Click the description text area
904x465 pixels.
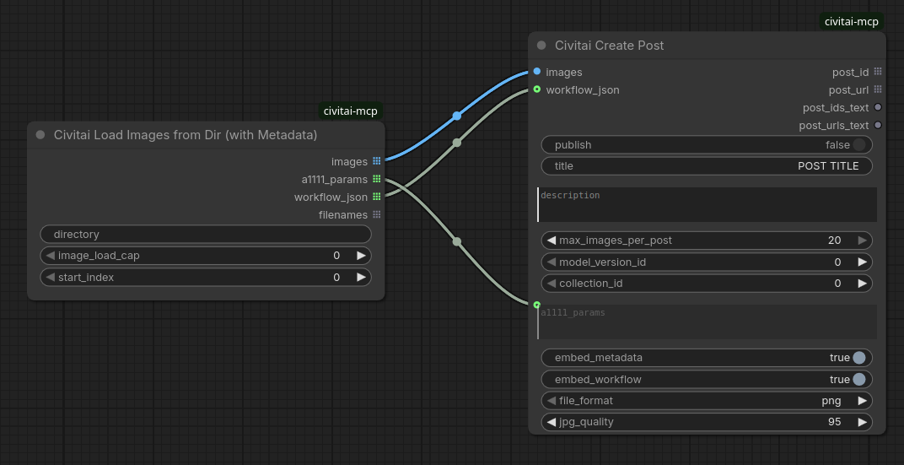coord(707,204)
